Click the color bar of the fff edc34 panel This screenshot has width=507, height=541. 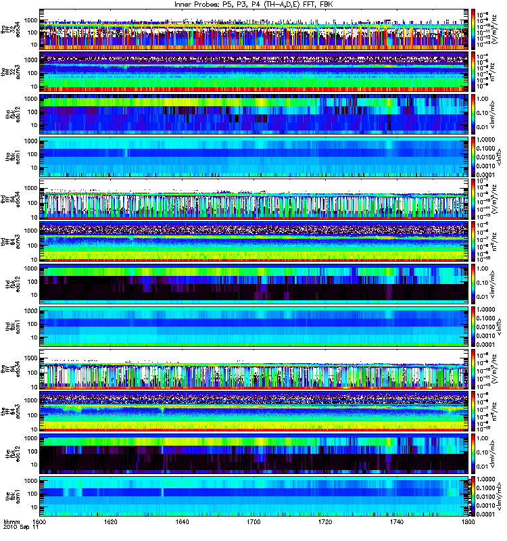[x=473, y=369]
